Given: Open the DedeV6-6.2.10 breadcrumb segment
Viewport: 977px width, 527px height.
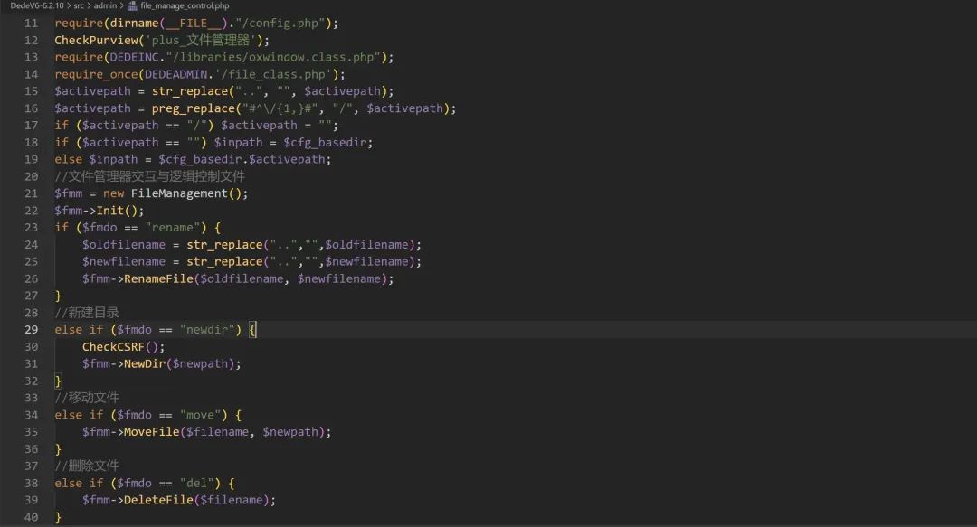Looking at the screenshot, I should [x=37, y=5].
